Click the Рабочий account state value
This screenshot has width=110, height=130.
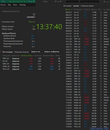point(32,22)
